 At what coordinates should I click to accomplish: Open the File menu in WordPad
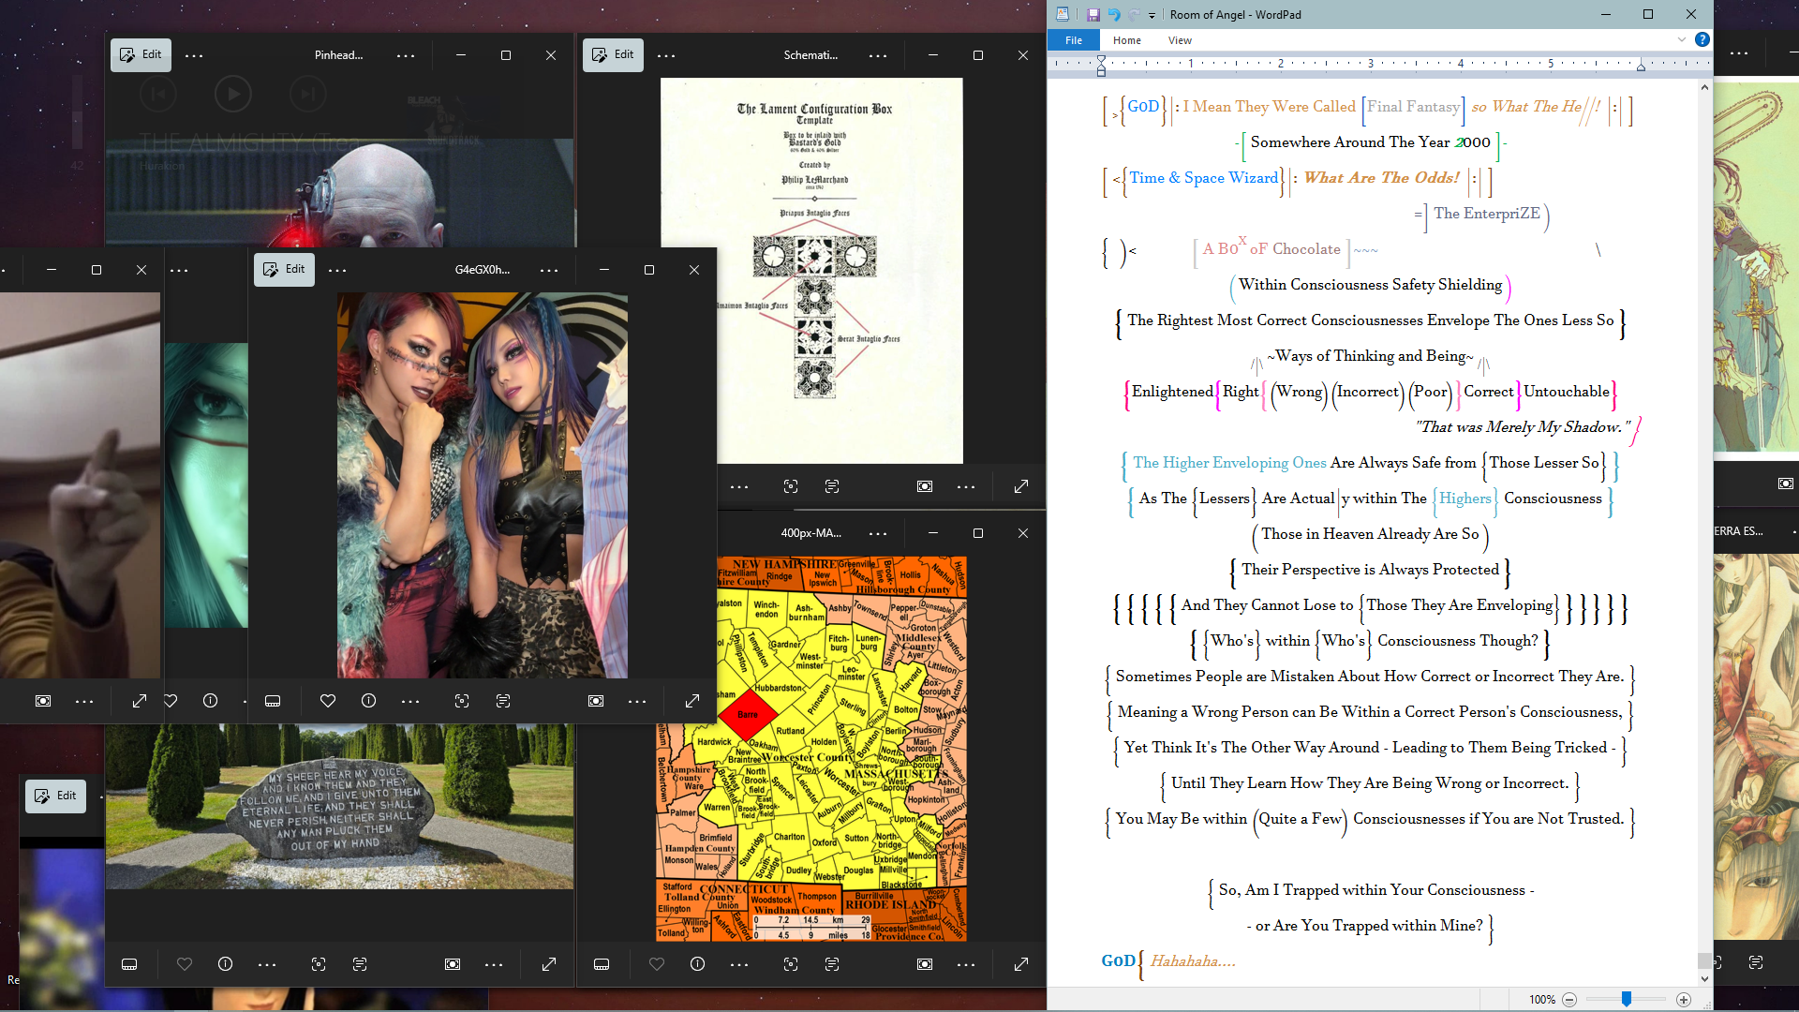[1074, 40]
